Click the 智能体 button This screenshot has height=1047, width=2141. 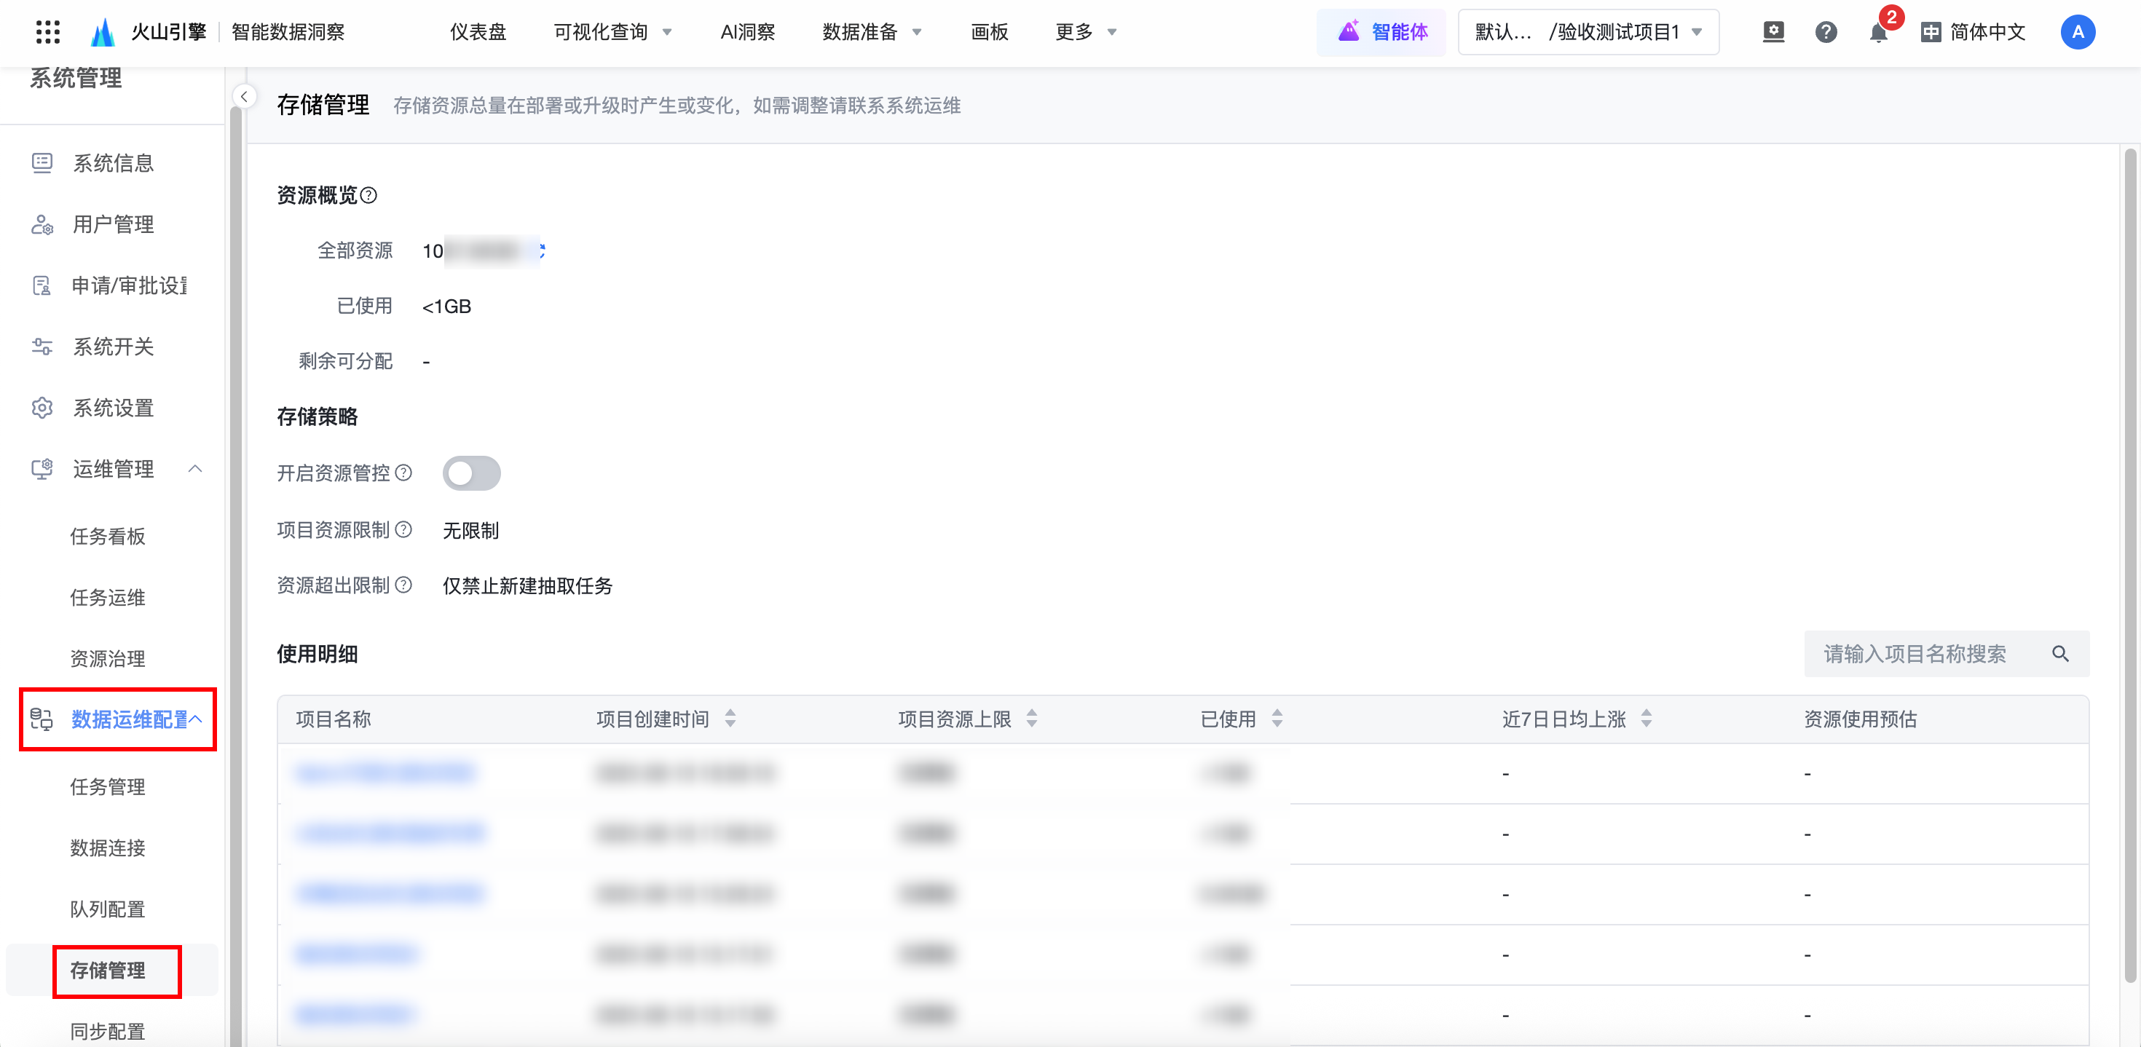coord(1381,33)
